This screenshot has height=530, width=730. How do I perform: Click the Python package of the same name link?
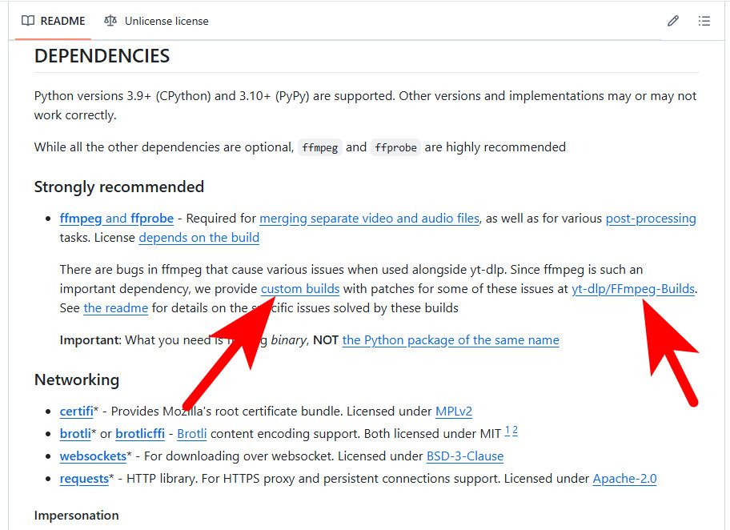point(451,339)
